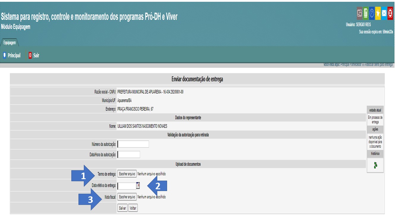This screenshot has width=396, height=218.
Task: Focus the Data/Hora da autorização field
Action: click(x=129, y=155)
